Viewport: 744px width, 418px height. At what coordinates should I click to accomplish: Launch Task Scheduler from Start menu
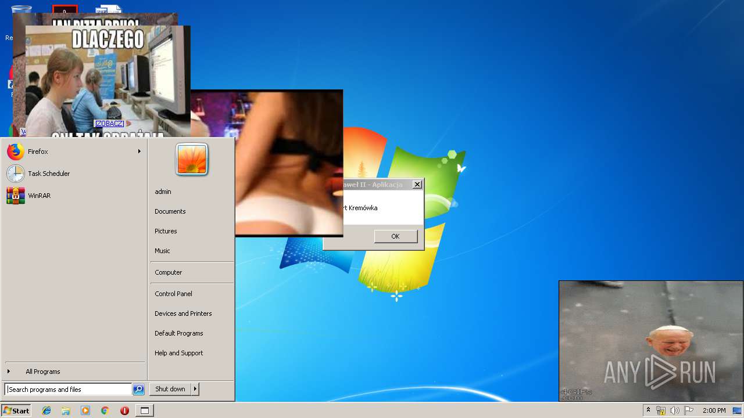[x=73, y=174]
